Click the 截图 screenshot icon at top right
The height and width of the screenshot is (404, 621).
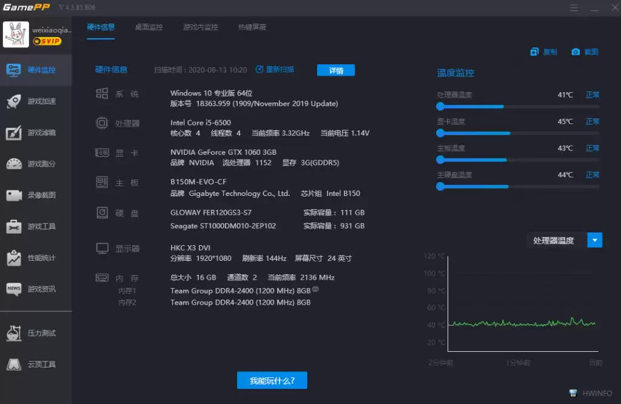pos(584,52)
